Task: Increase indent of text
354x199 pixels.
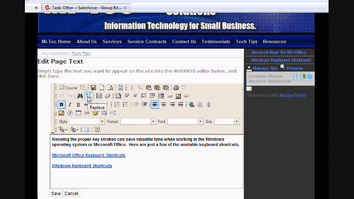Action: tap(144, 104)
